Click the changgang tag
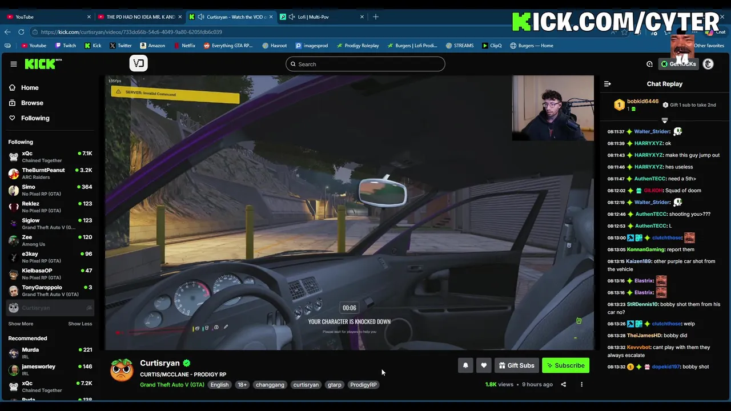The height and width of the screenshot is (411, 731). tap(270, 385)
